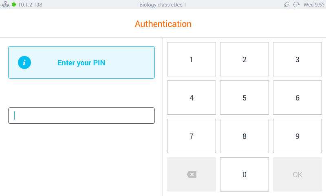The width and height of the screenshot is (326, 196).
Task: Confirm PIN with the OK button
Action: tap(297, 174)
